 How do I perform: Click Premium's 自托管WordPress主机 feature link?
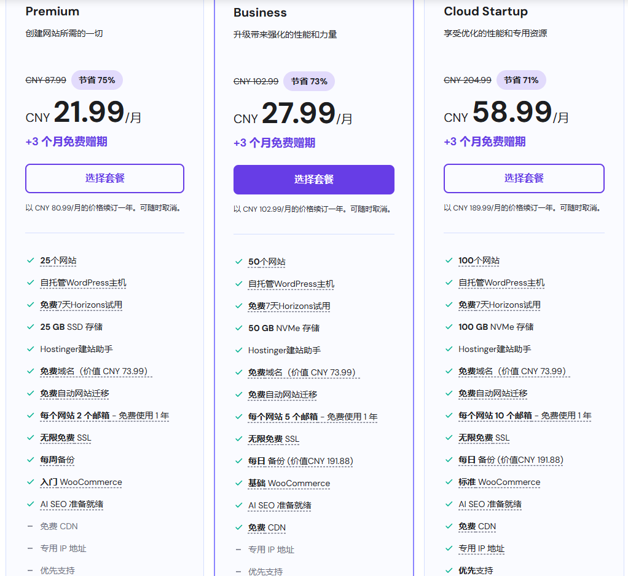point(83,282)
